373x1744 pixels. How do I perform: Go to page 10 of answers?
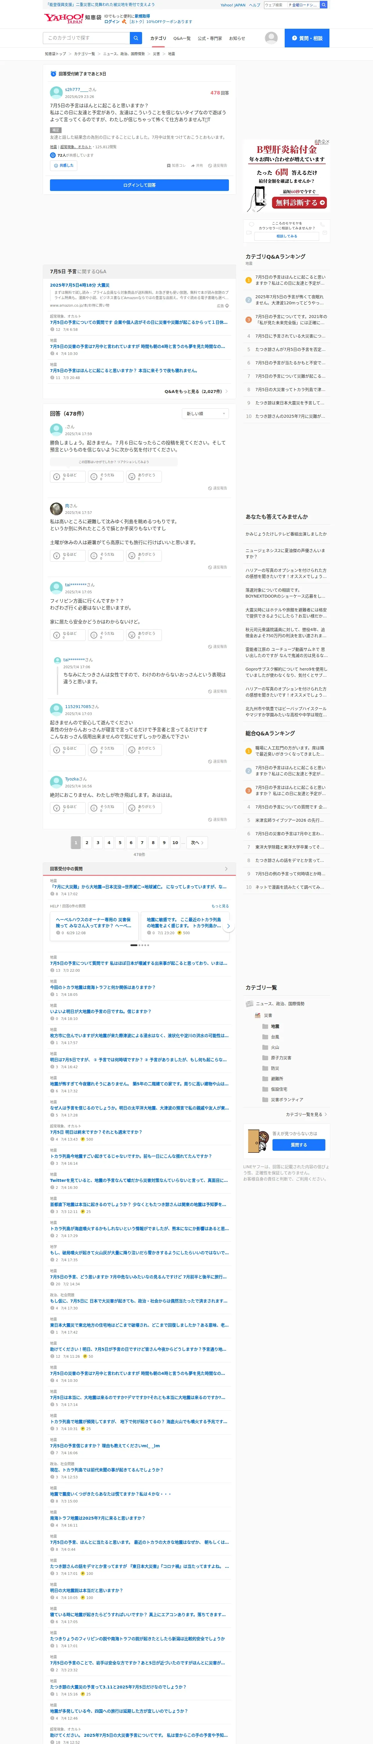click(x=175, y=842)
